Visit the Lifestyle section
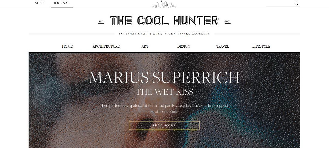The image size is (329, 148). (261, 46)
